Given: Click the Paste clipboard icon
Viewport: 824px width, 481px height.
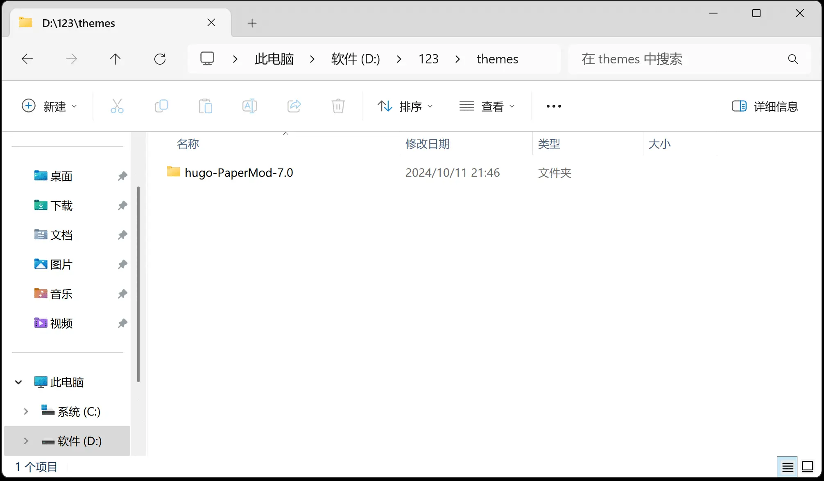Looking at the screenshot, I should (x=205, y=106).
